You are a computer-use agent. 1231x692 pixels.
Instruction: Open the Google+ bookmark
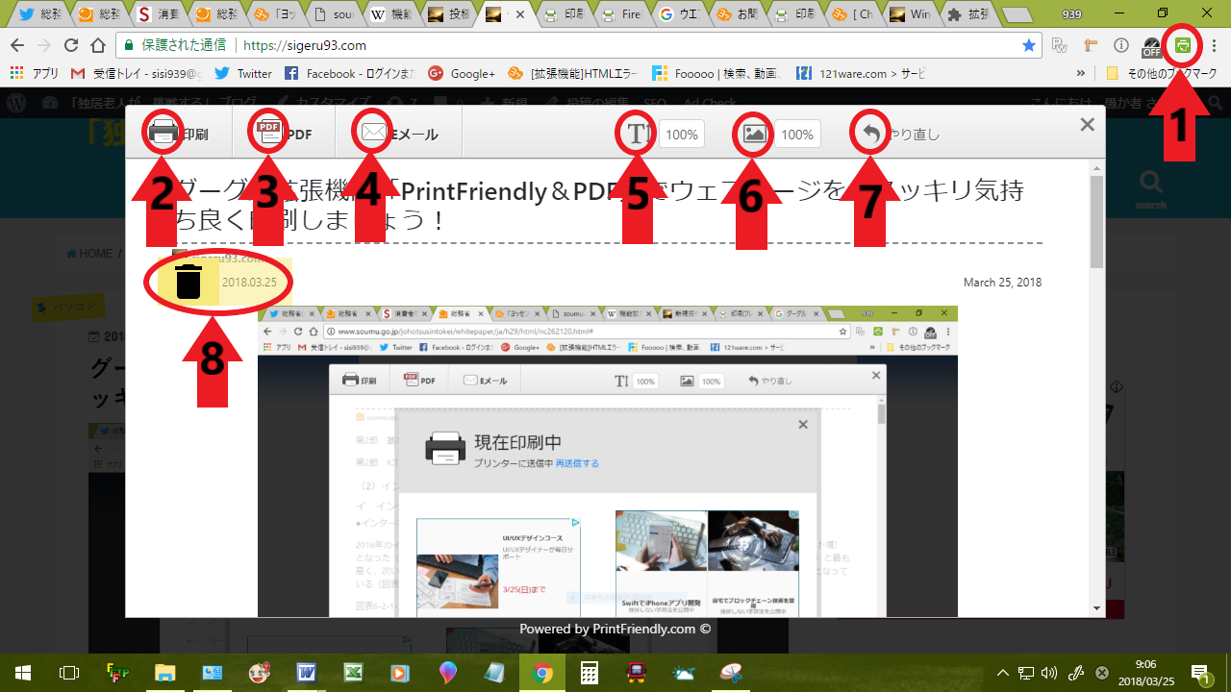point(462,73)
